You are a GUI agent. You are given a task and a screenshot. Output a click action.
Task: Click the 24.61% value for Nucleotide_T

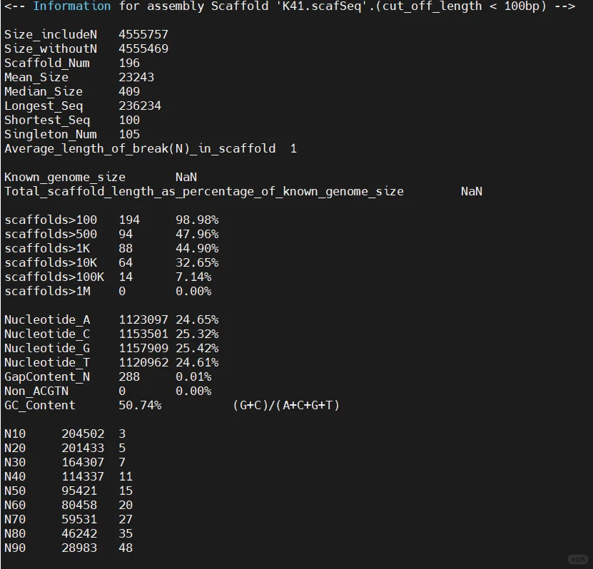click(x=197, y=363)
